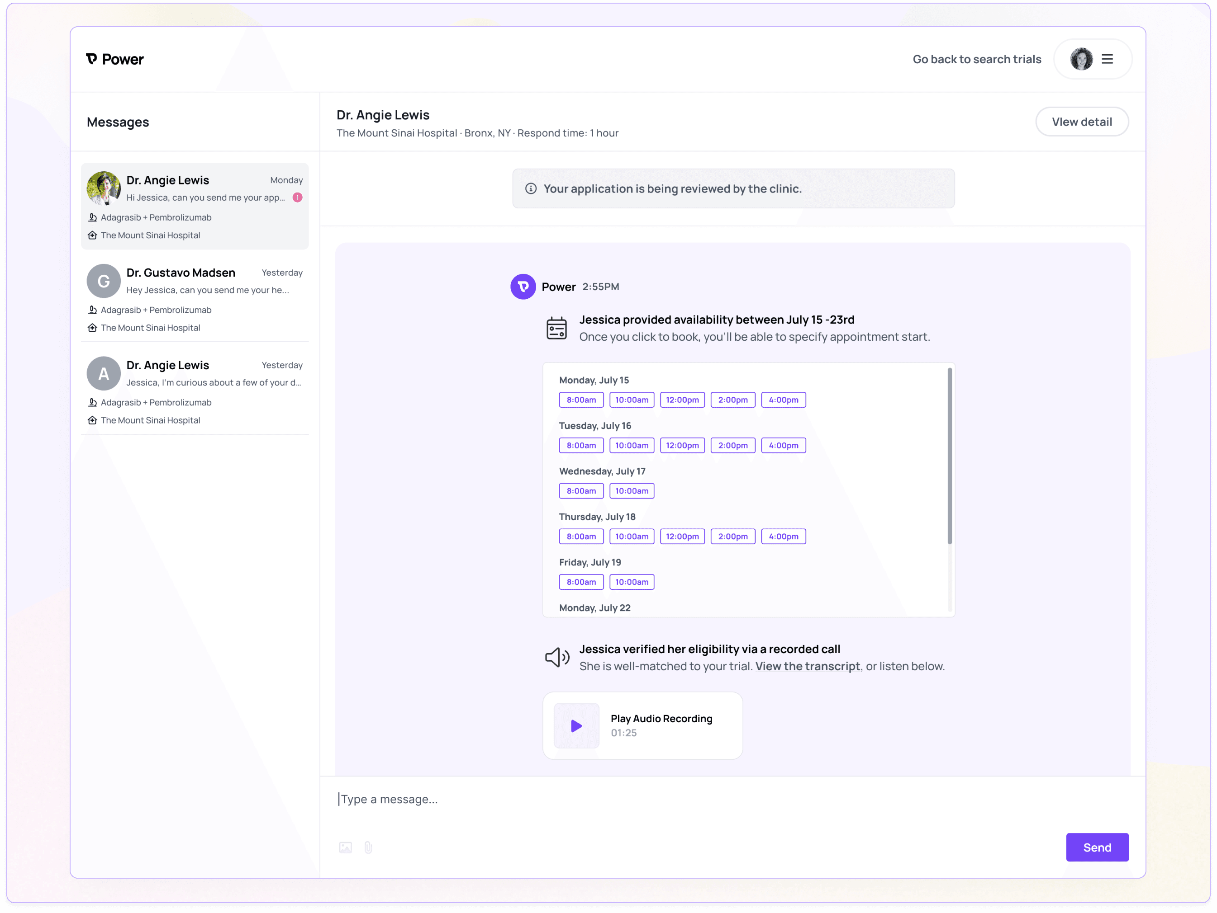Click the paperclip file attach icon
The width and height of the screenshot is (1217, 913).
[x=368, y=847]
